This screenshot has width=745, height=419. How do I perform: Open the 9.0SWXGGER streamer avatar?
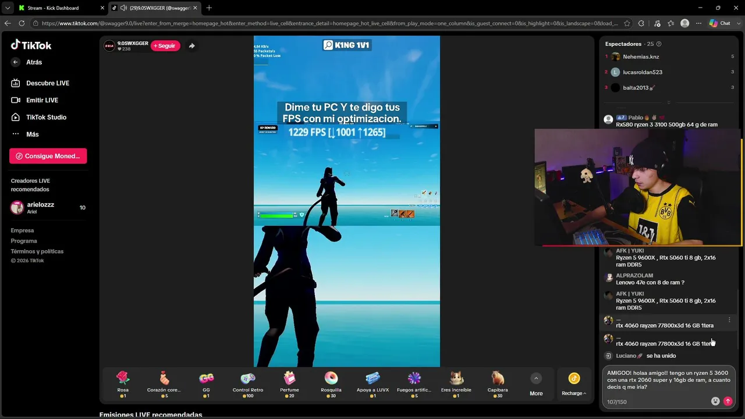tap(109, 46)
